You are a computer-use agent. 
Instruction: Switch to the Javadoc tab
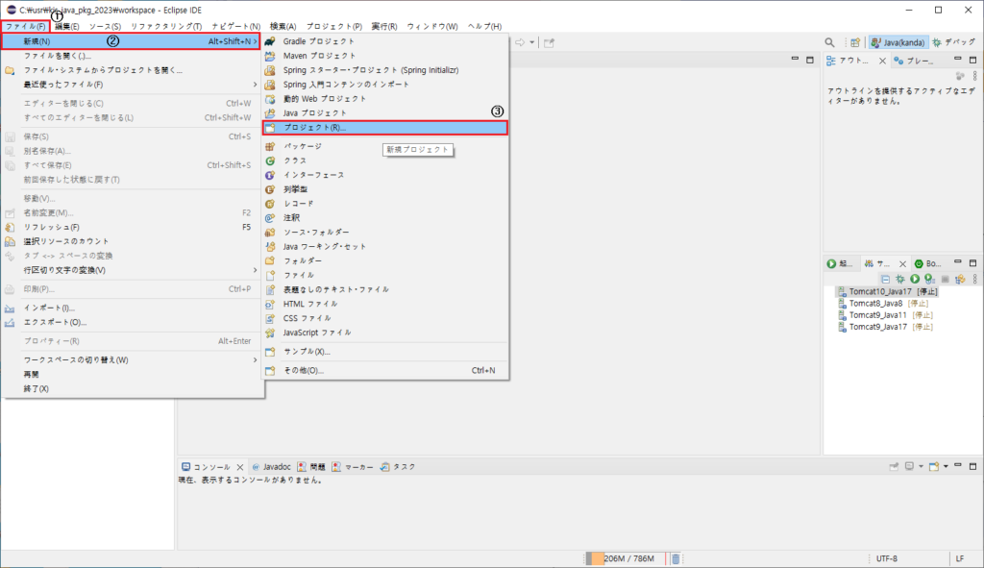(271, 467)
